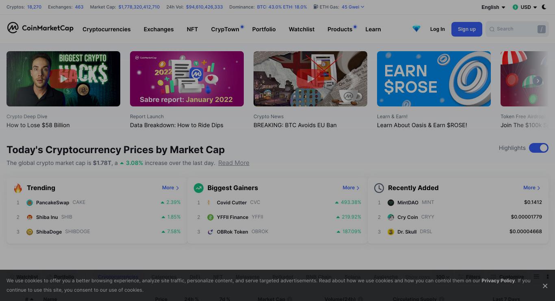Open Cry Coin in Recently Added
Viewport: 555px width, 301px height.
point(408,217)
